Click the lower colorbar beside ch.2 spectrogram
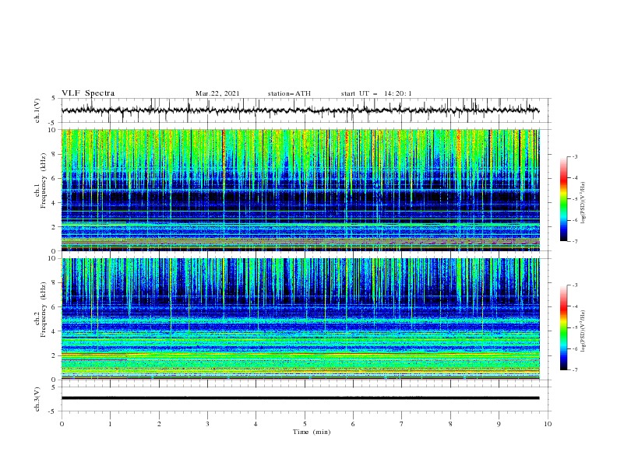The height and width of the screenshot is (476, 617). pyautogui.click(x=563, y=327)
